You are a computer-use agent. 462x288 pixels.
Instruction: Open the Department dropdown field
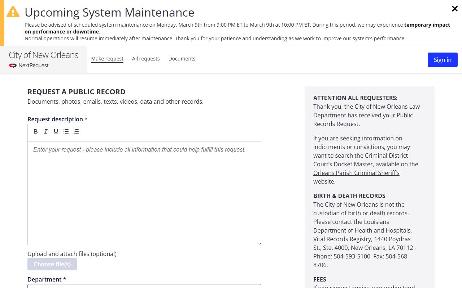(x=144, y=286)
